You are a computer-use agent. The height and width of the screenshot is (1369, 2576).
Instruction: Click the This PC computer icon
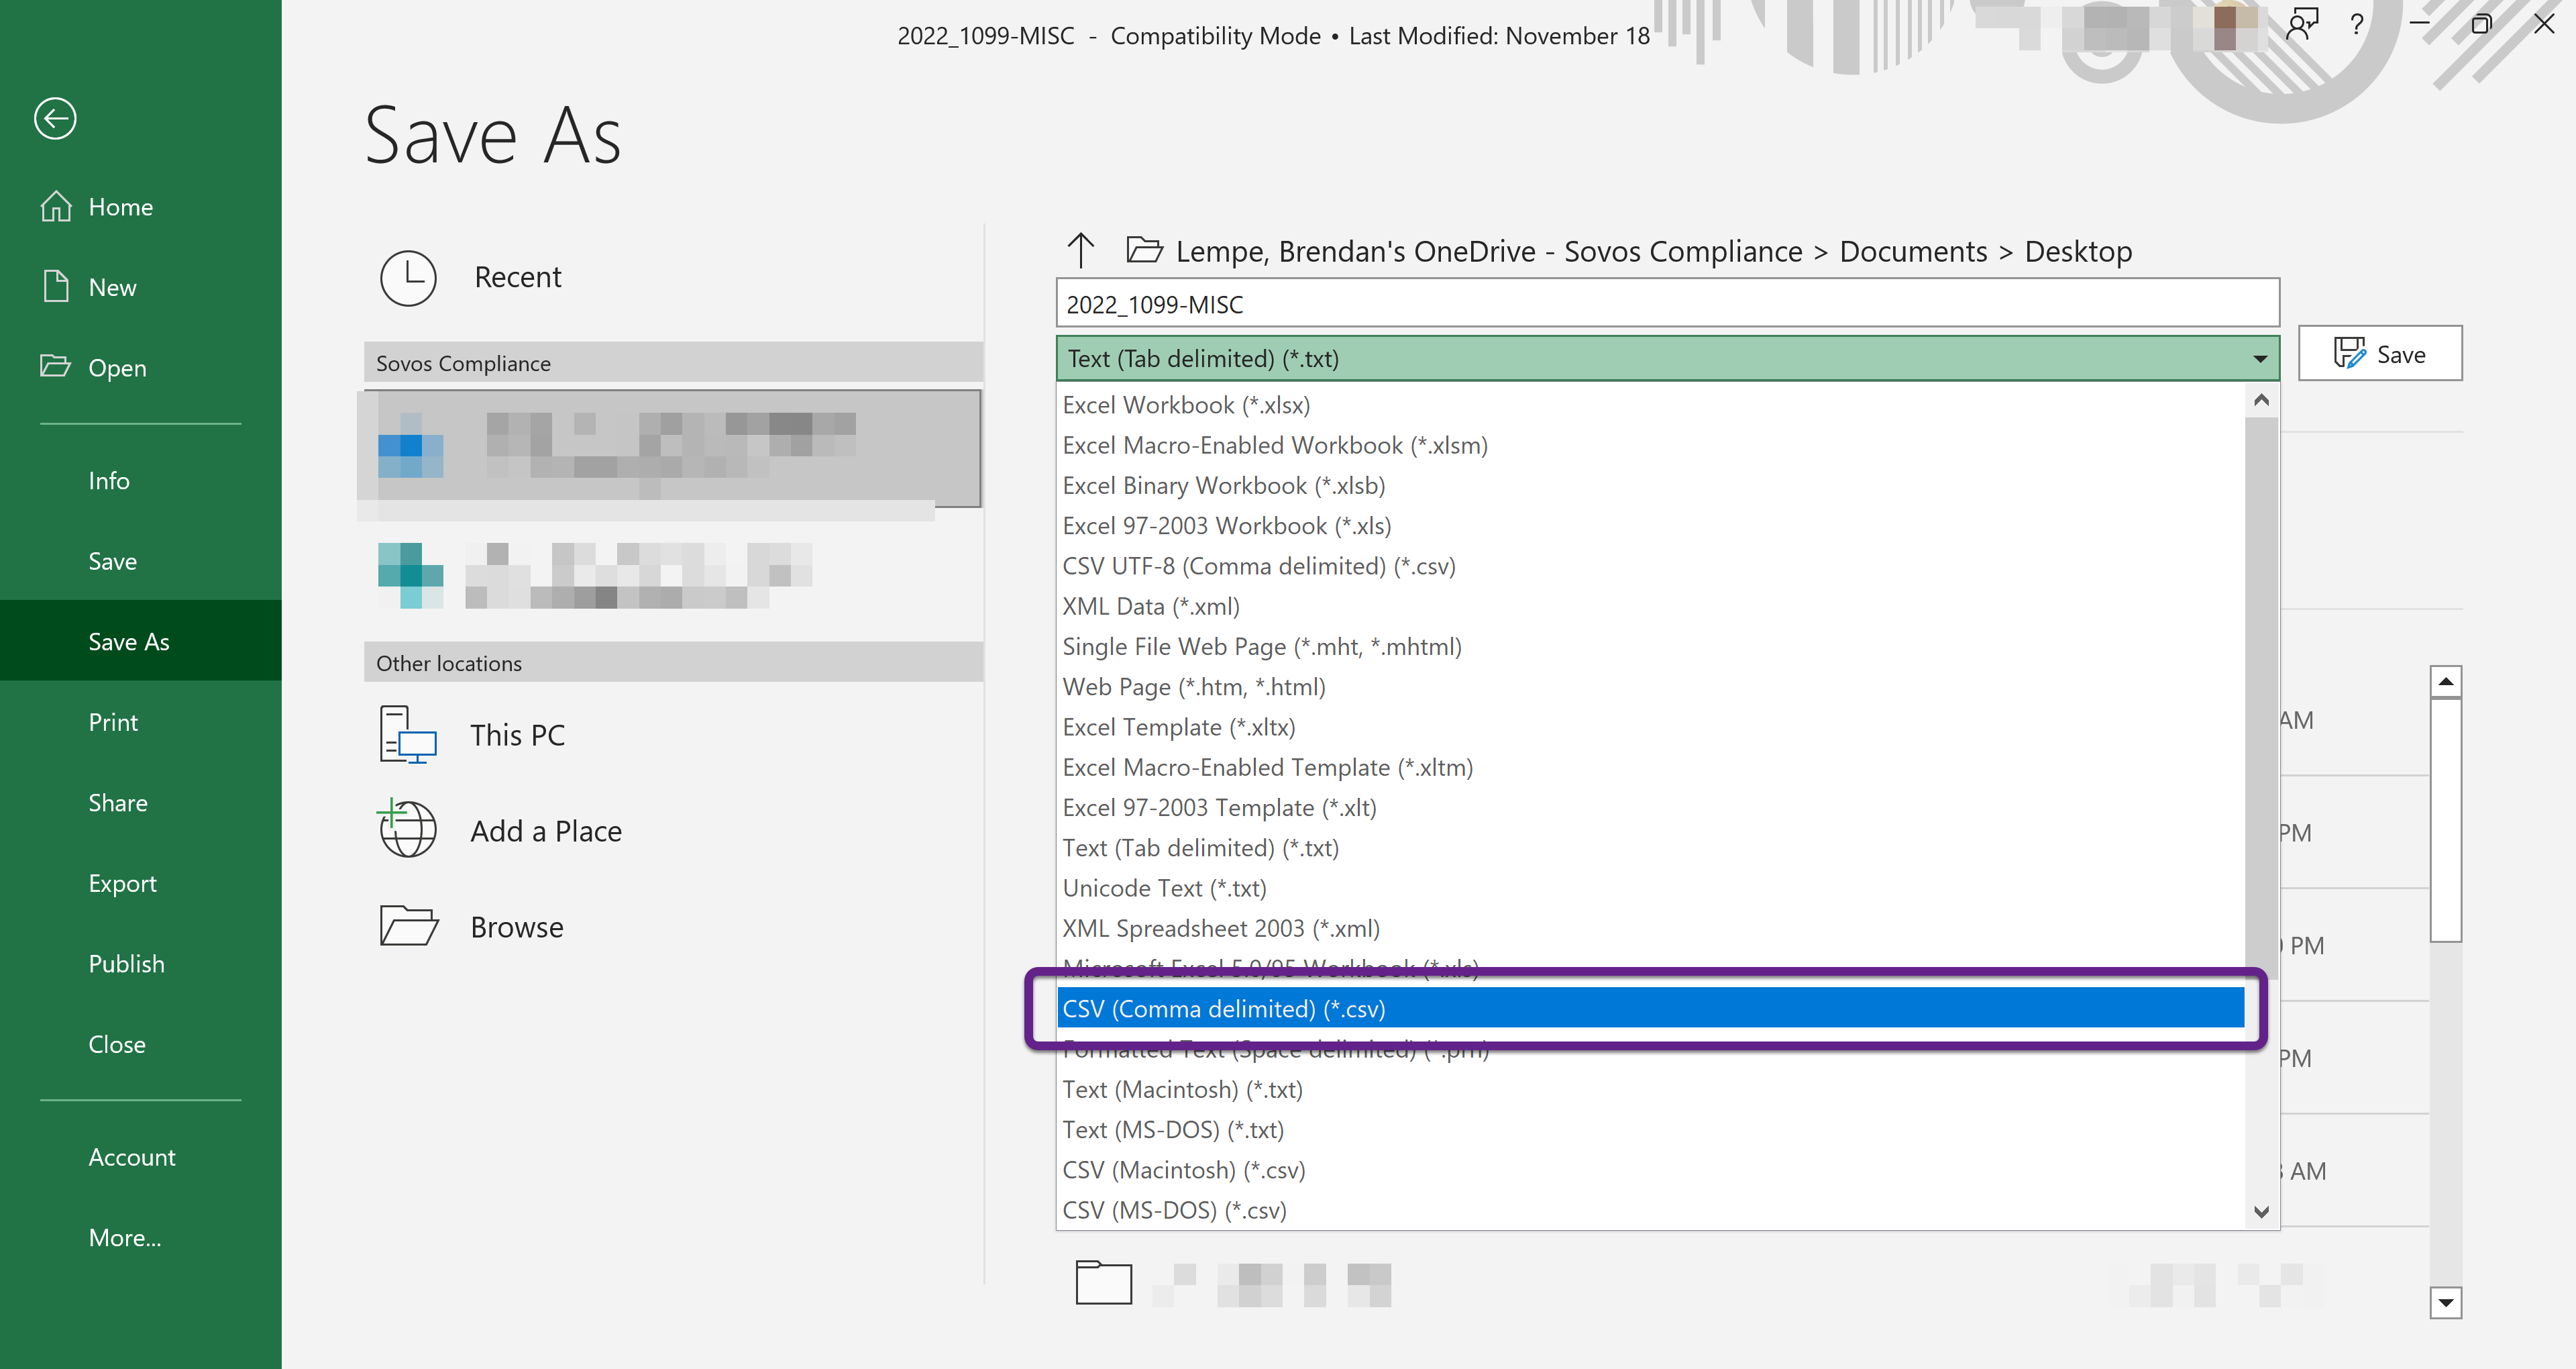(x=408, y=735)
